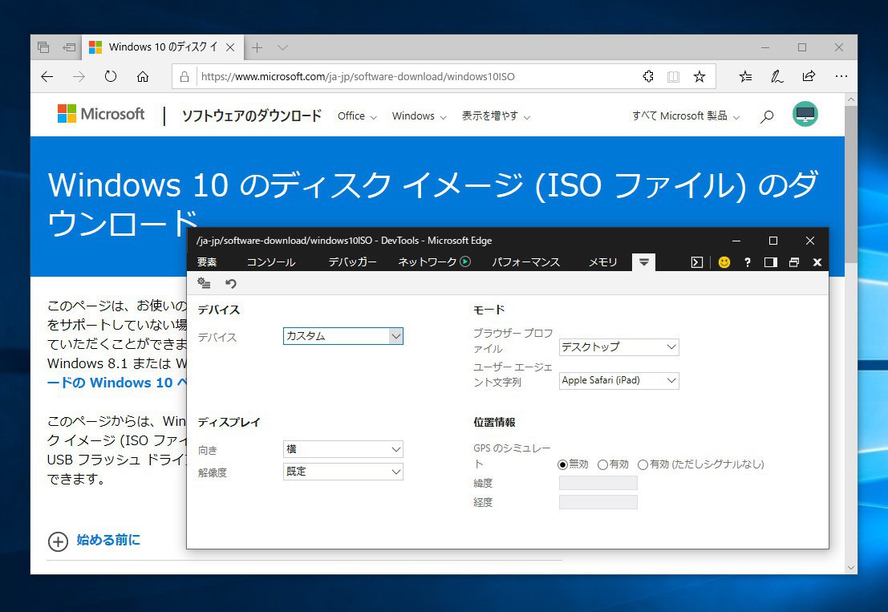
Task: Open the DevTools console toggle icon
Action: (697, 262)
